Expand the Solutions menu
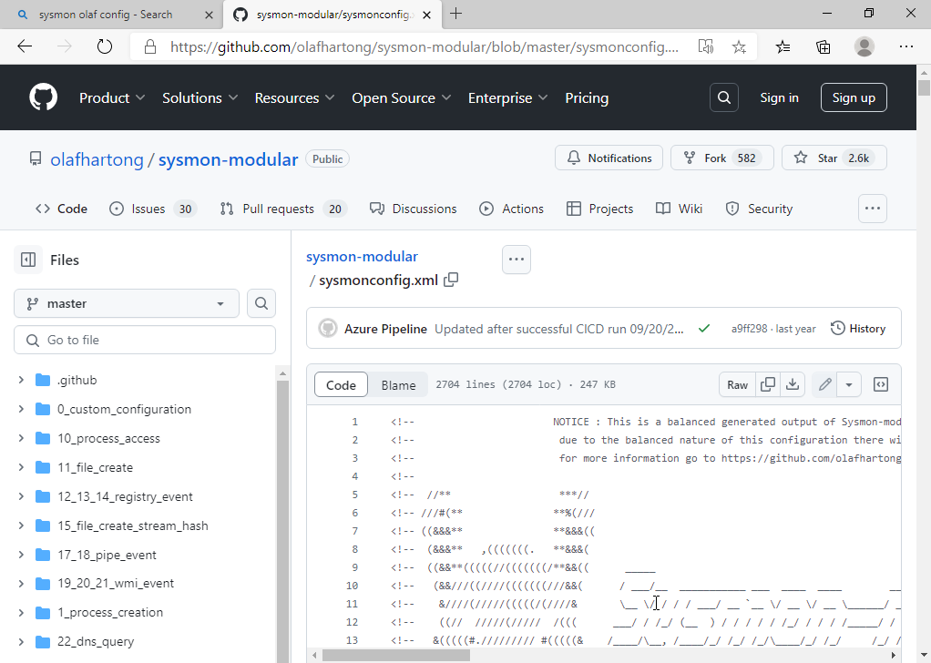This screenshot has width=931, height=663. (200, 98)
